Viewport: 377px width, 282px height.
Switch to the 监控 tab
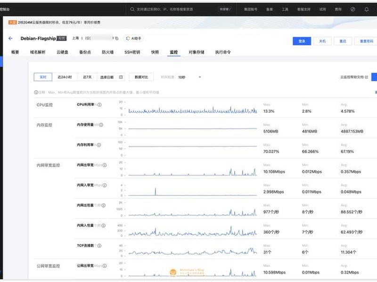[173, 52]
